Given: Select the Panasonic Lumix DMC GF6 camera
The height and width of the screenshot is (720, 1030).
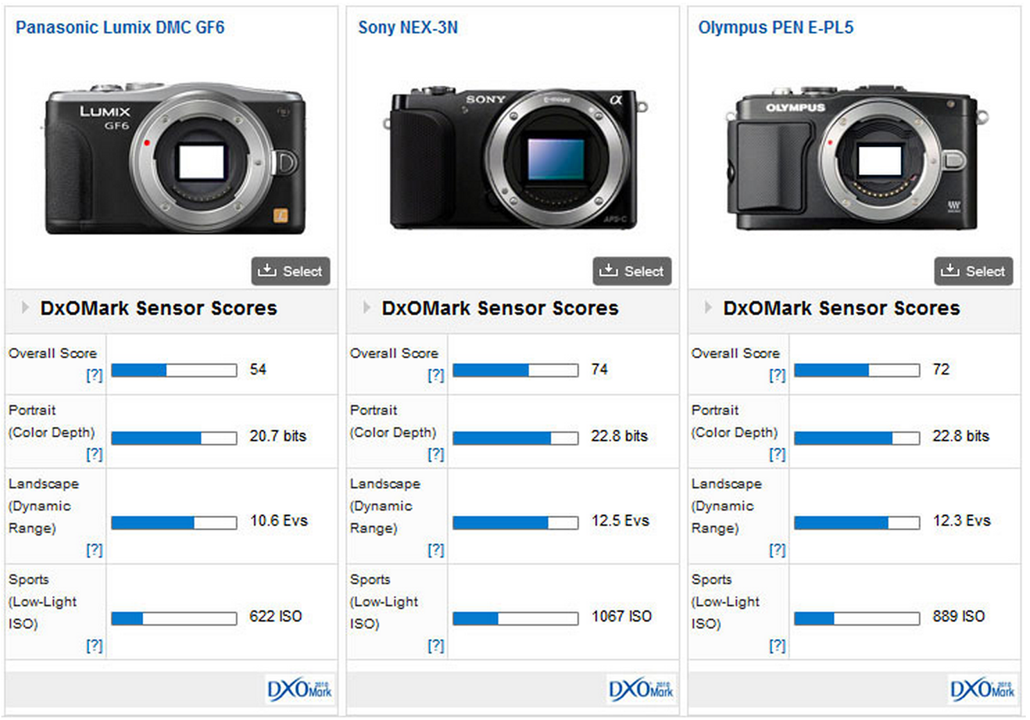Looking at the screenshot, I should coord(291,271).
